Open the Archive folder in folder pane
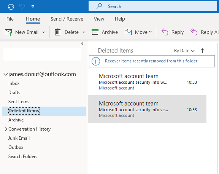 [x=16, y=120]
